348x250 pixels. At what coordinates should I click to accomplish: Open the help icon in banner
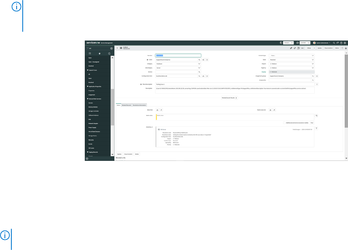[x=341, y=43]
